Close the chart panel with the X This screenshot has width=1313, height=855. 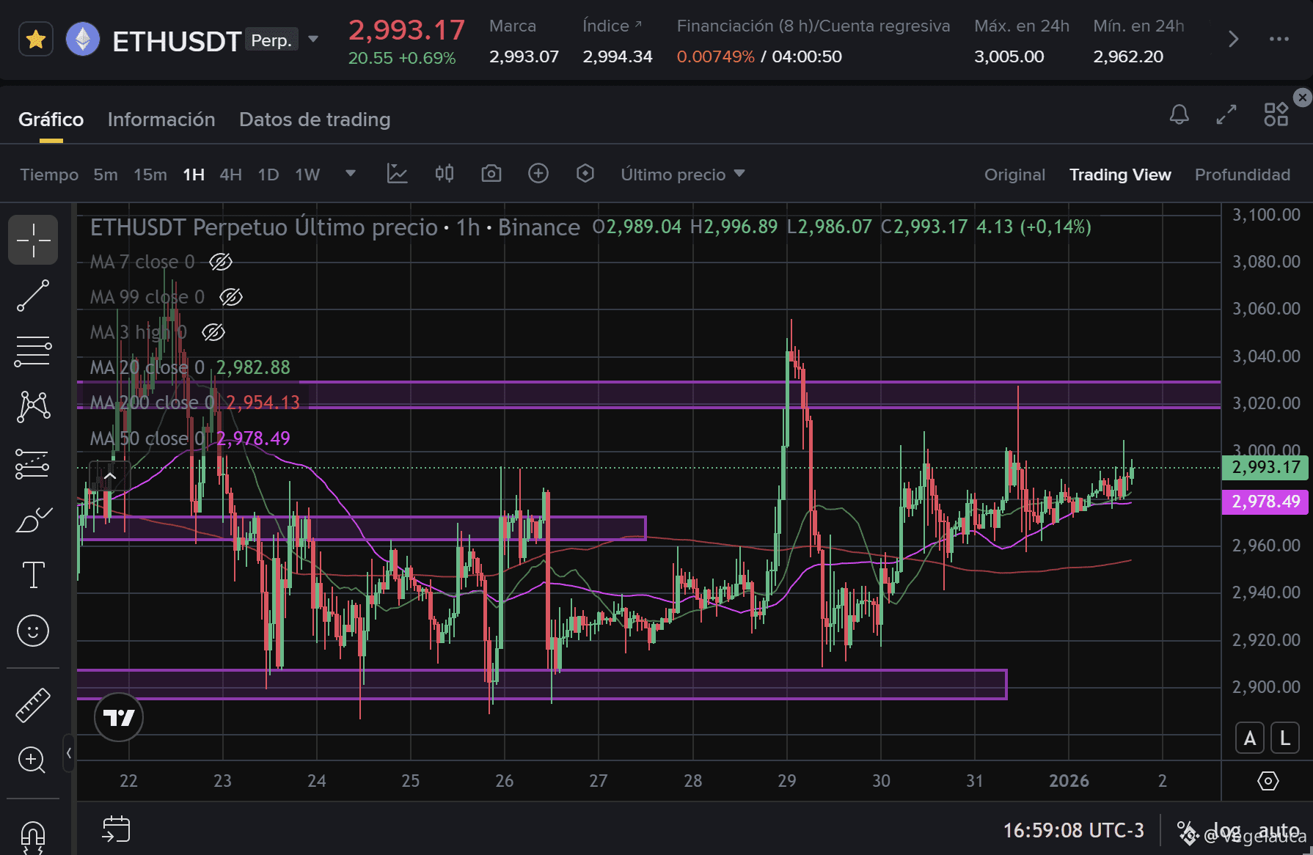click(x=1303, y=98)
